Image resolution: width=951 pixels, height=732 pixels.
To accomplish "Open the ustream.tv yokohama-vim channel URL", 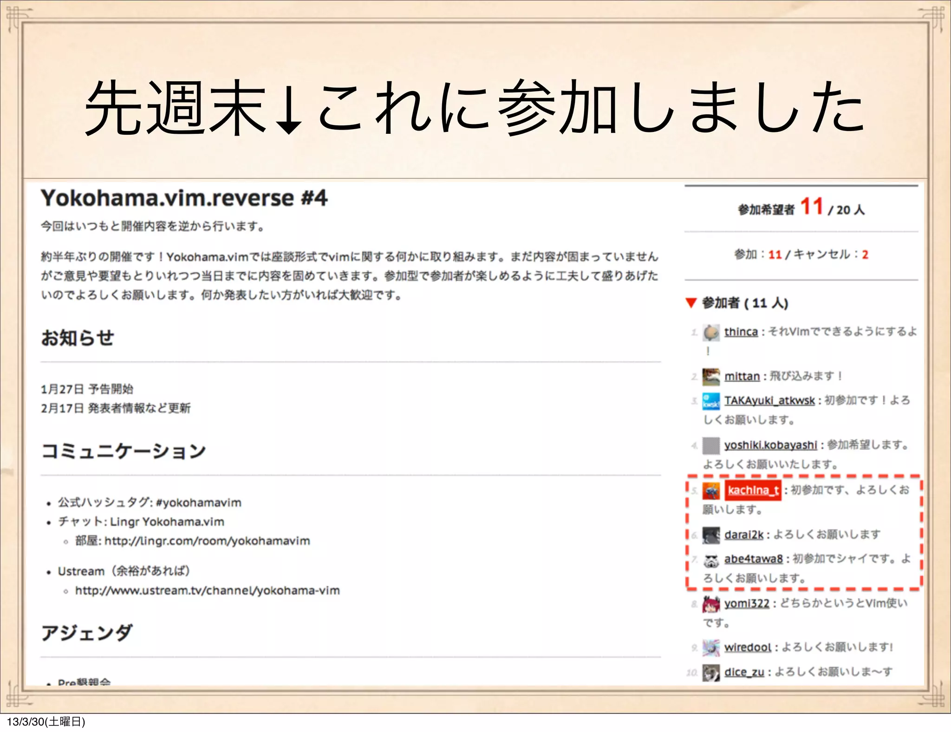I will tap(207, 591).
